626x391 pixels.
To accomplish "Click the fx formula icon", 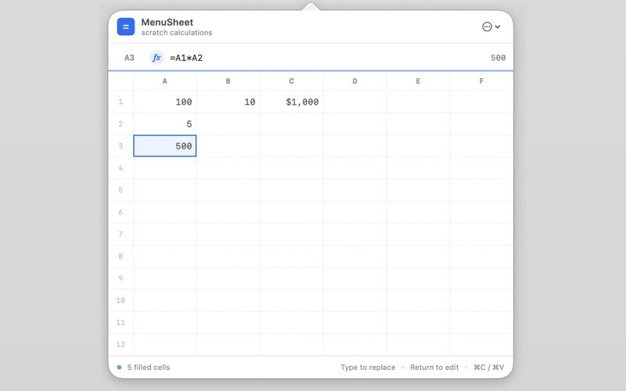I will [x=156, y=58].
